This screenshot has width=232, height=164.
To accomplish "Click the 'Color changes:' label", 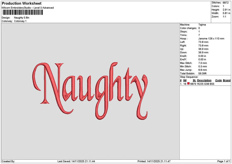I will pyautogui.click(x=188, y=28).
